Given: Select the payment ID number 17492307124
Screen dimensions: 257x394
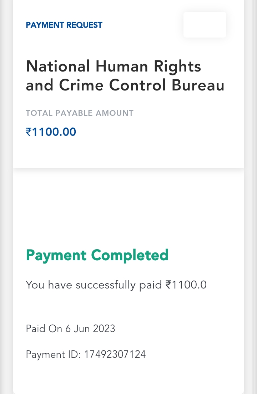Looking at the screenshot, I should point(115,355).
